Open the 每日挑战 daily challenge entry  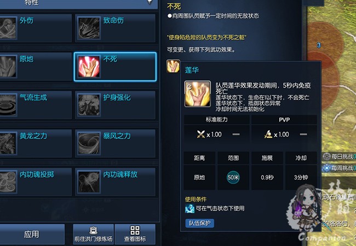click(x=339, y=156)
